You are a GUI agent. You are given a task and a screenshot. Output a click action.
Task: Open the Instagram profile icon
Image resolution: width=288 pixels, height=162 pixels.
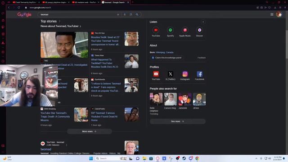185,74
